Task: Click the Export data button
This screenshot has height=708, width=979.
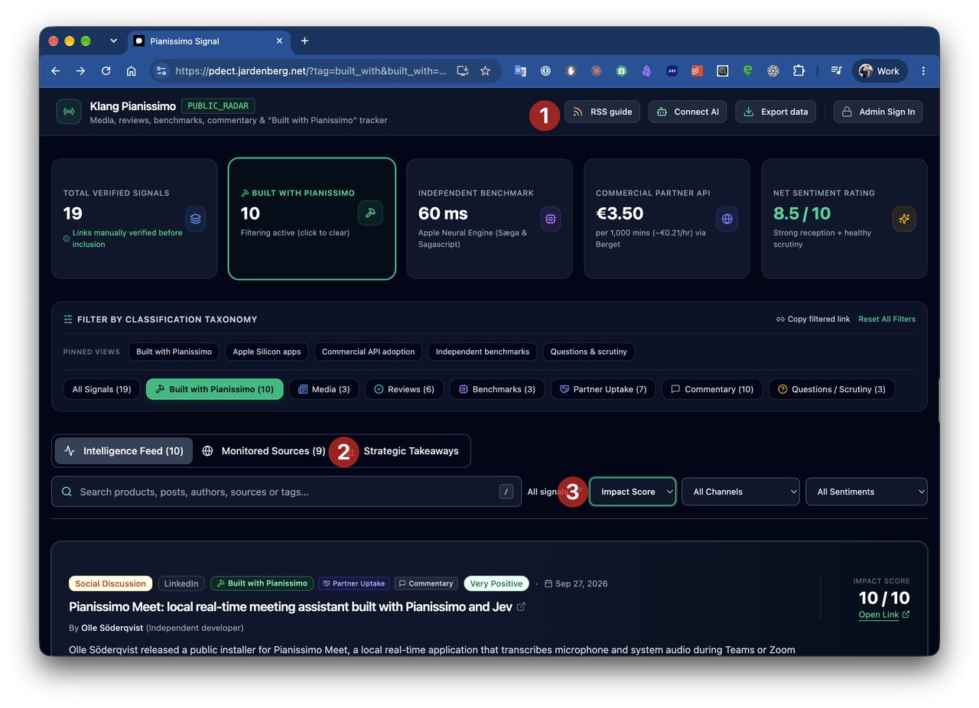Action: 776,112
